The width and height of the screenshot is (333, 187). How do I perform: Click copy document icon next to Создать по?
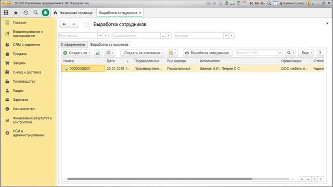[98, 53]
